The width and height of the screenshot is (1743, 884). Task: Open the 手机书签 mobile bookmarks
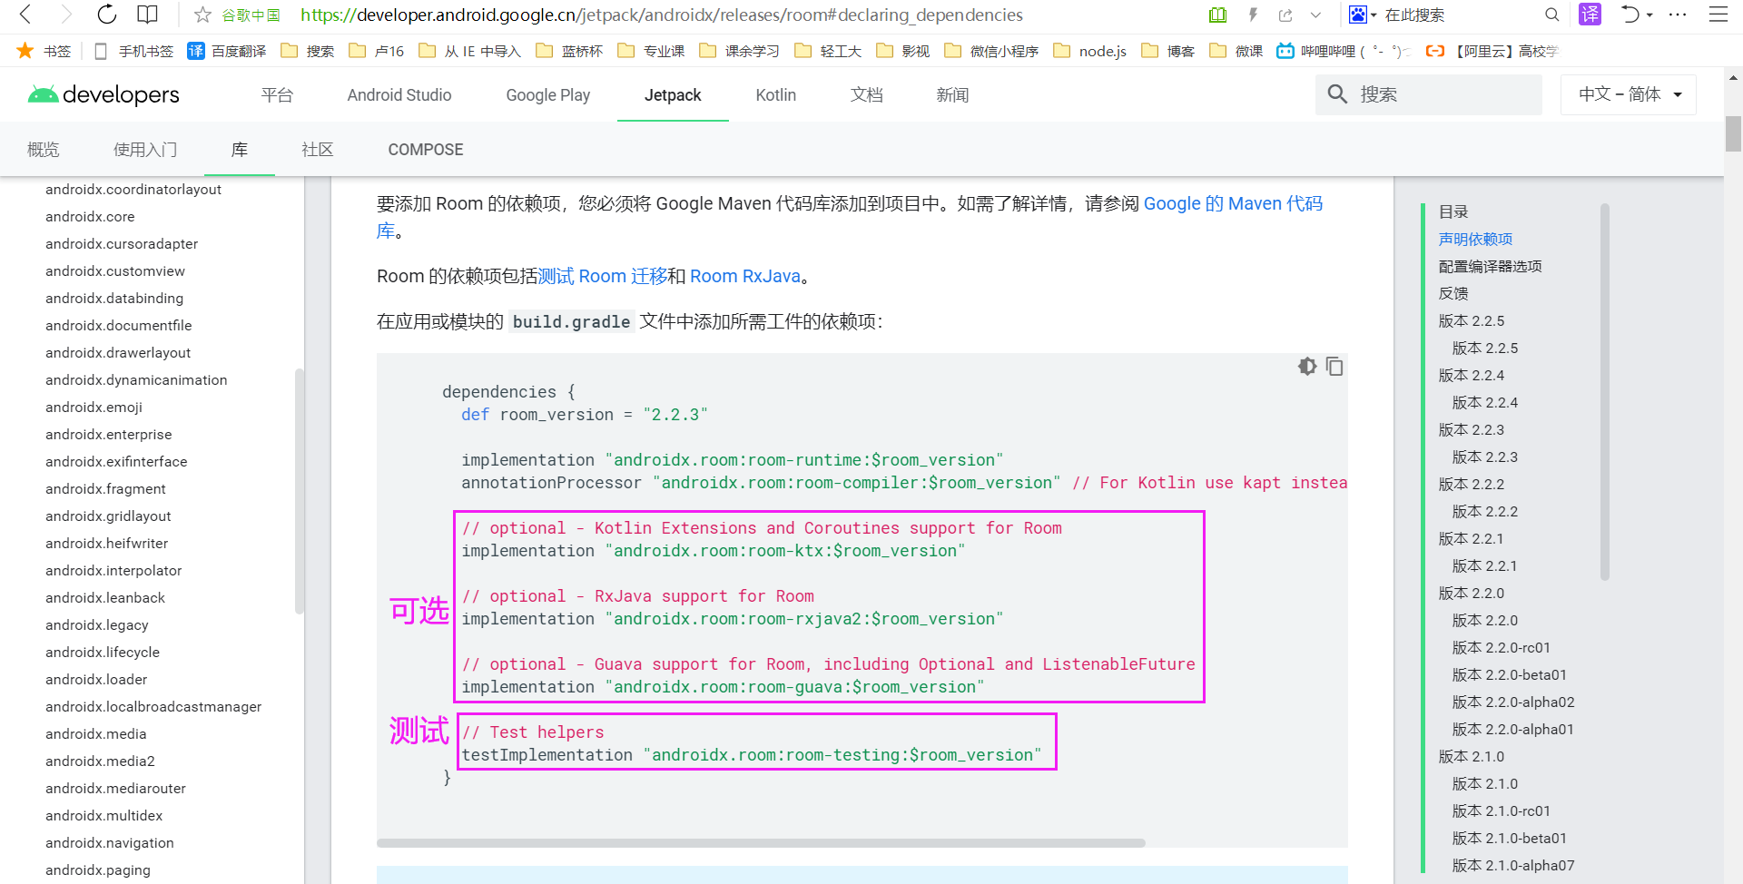click(x=133, y=51)
